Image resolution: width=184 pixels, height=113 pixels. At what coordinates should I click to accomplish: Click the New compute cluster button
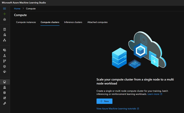pyautogui.click(x=105, y=101)
